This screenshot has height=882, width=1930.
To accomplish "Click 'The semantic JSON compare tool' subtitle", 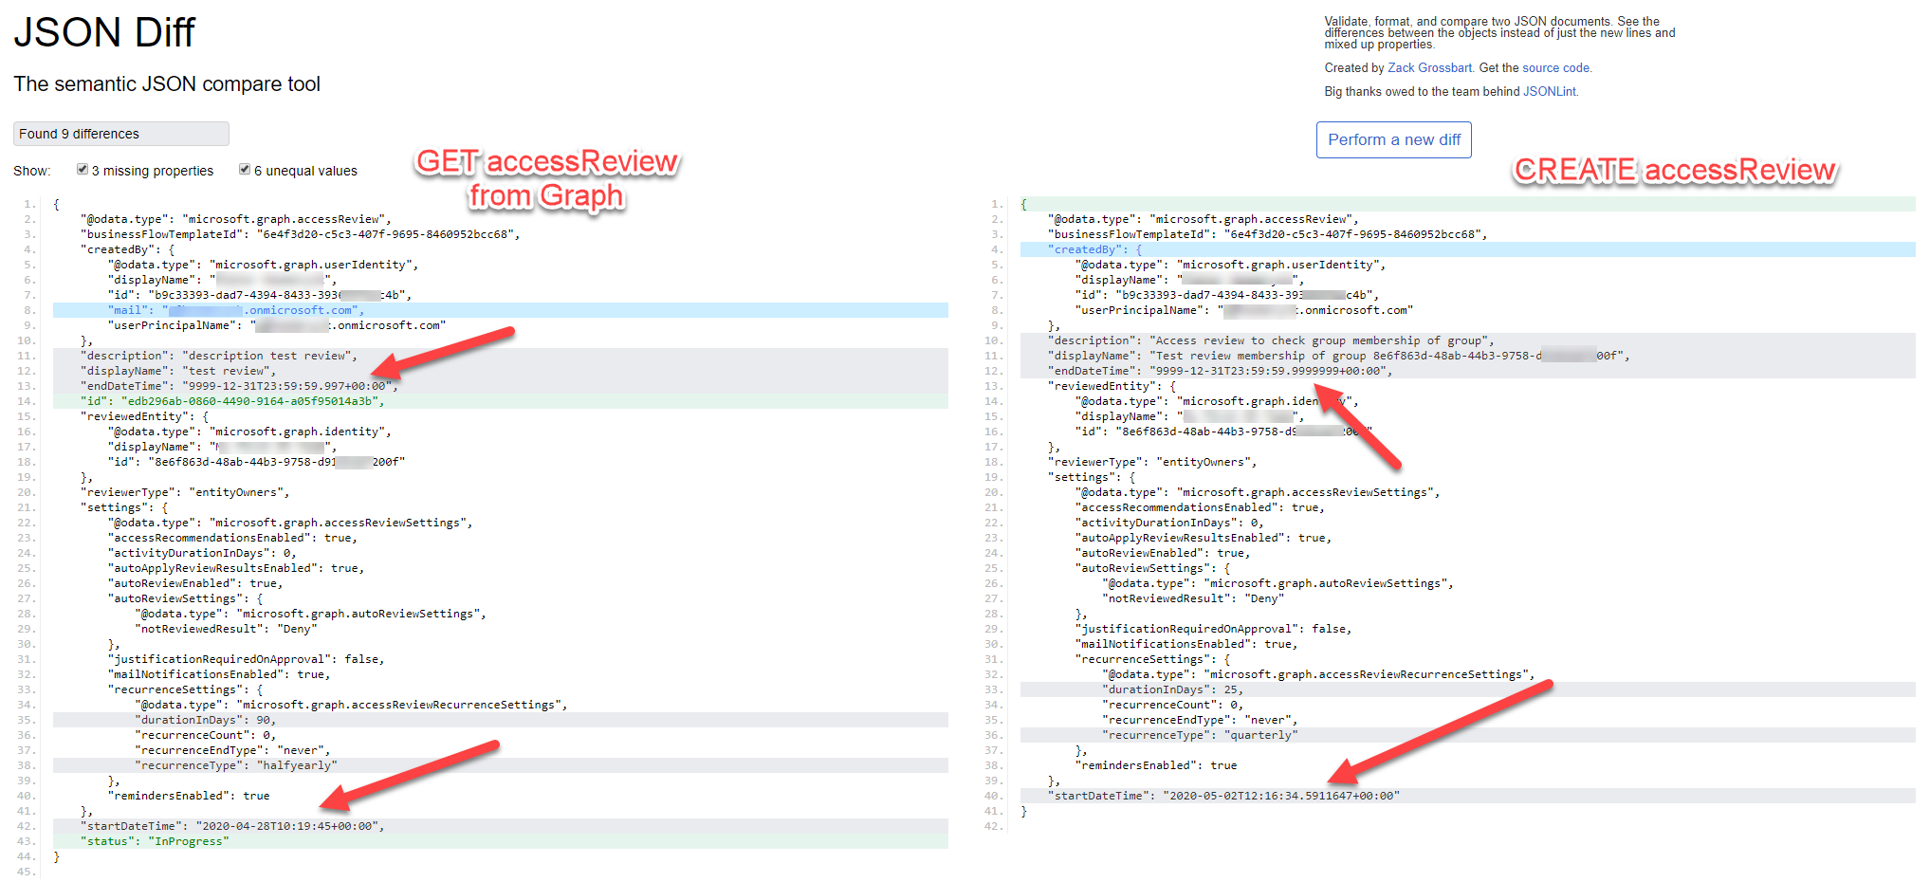I will tap(167, 84).
